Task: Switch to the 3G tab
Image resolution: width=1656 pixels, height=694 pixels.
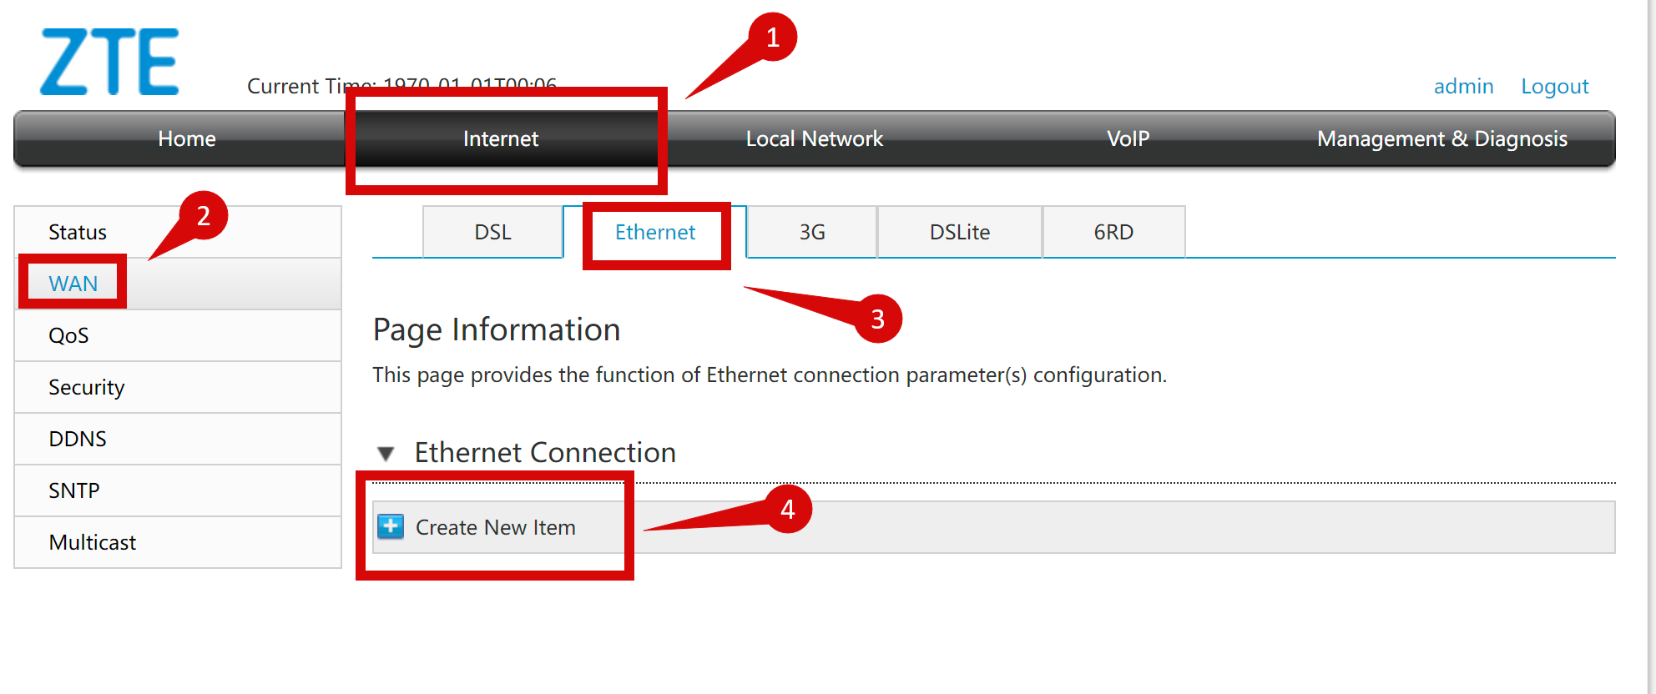Action: pos(812,232)
